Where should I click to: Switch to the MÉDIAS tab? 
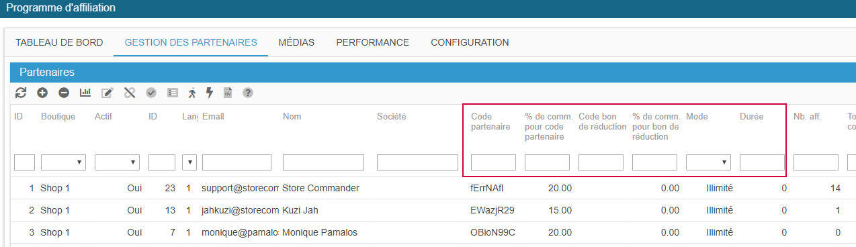click(296, 42)
